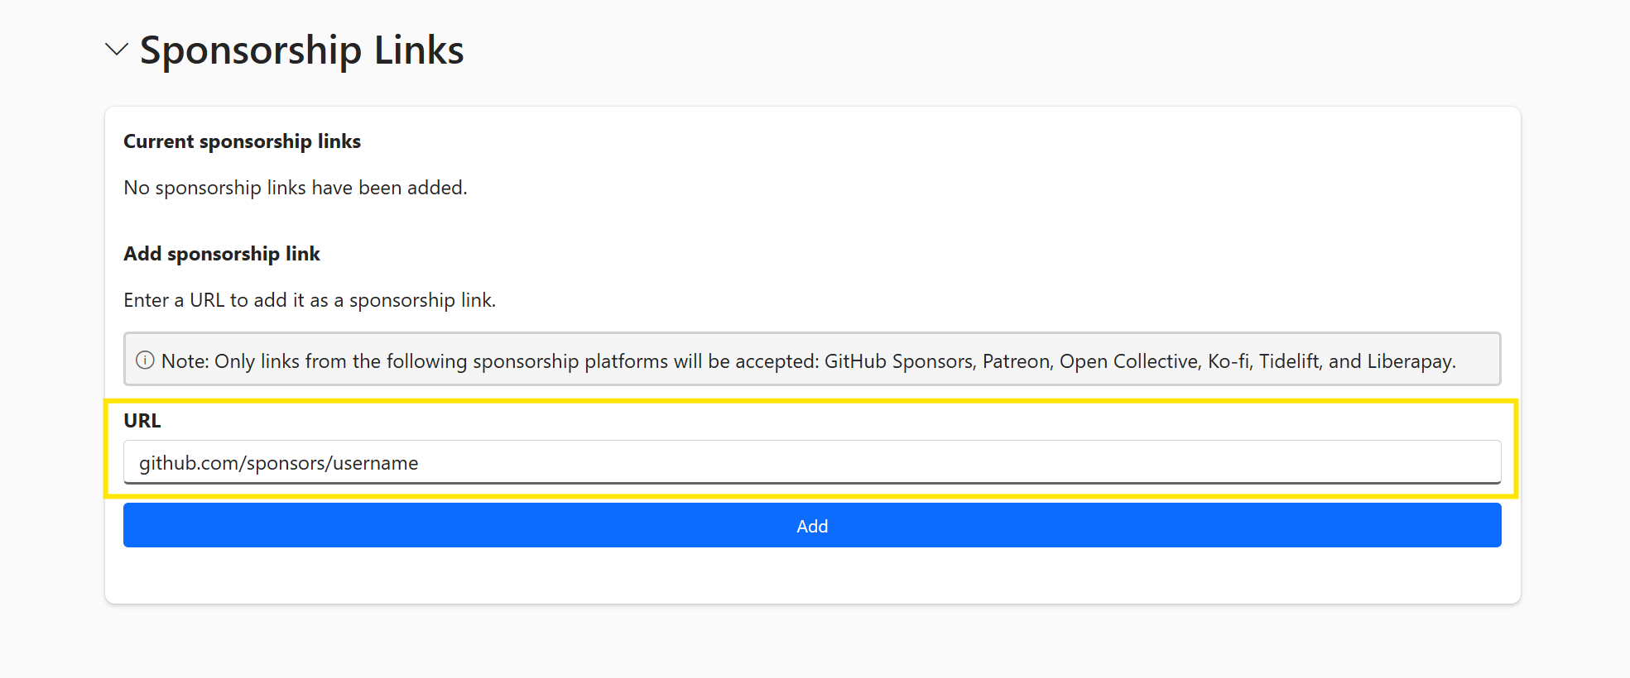Click 'Tidelift' in the platform note

pos(1289,361)
